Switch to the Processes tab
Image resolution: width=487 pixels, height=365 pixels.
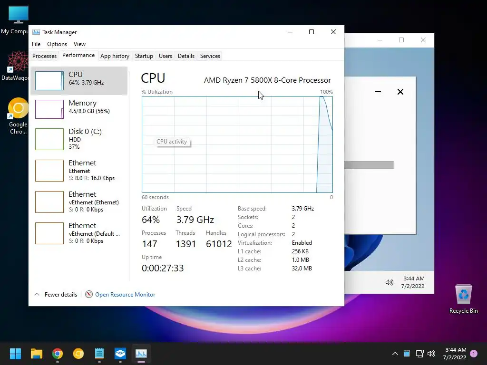click(x=44, y=56)
